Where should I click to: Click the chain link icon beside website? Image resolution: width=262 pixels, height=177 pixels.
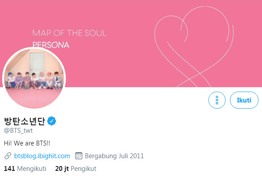(x=8, y=156)
